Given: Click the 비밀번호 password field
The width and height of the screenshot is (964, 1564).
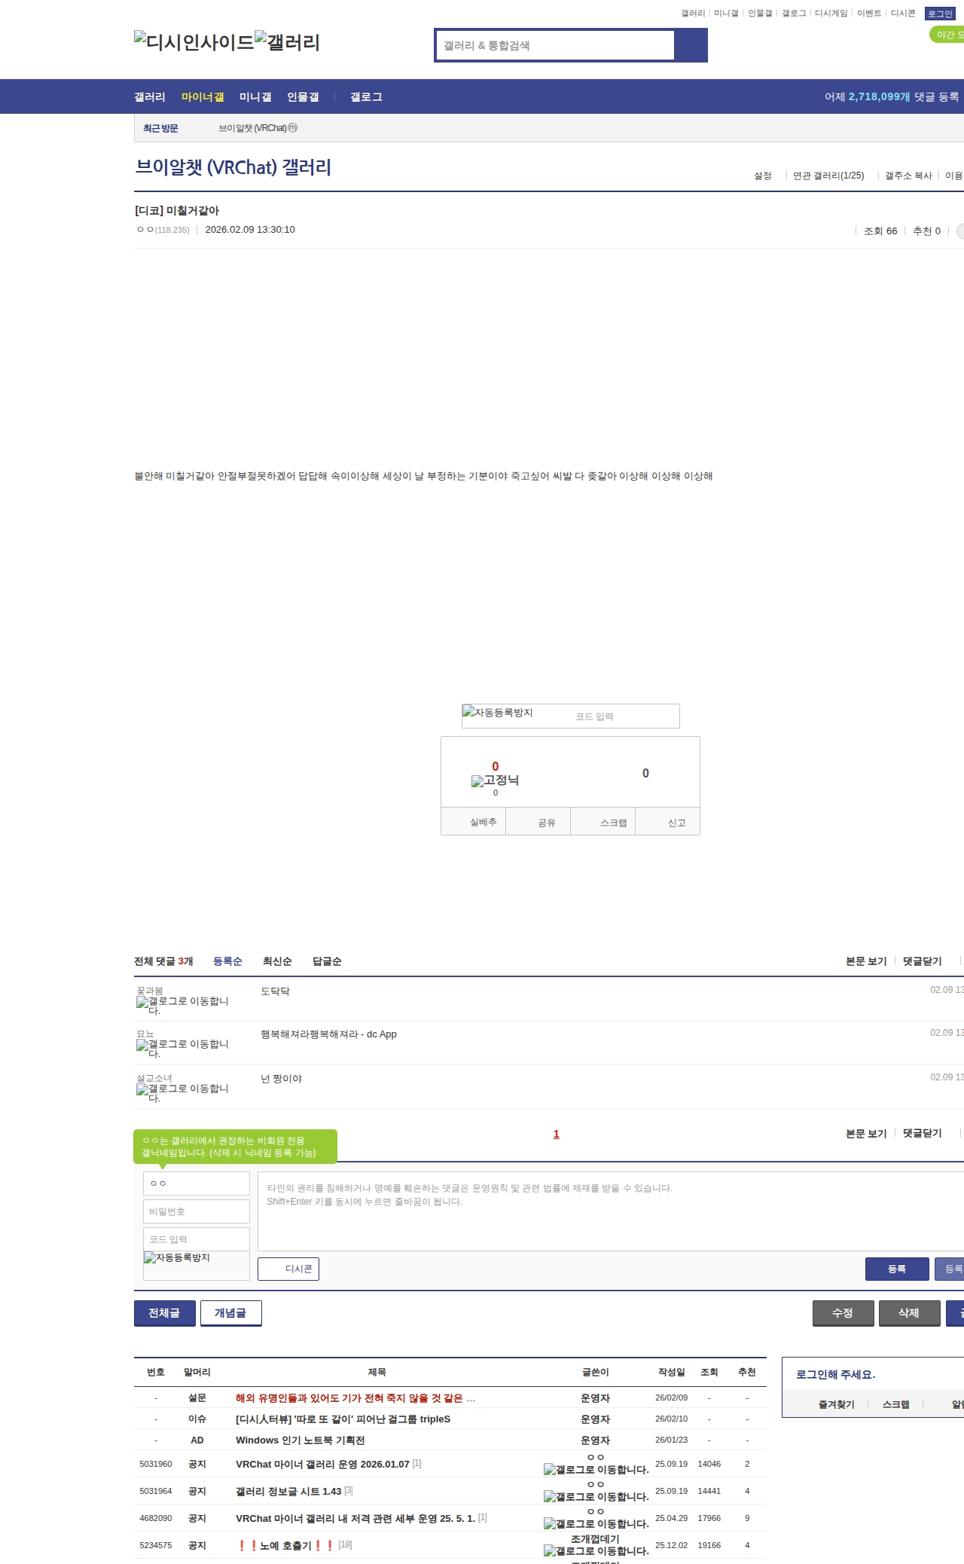Looking at the screenshot, I should point(197,1211).
